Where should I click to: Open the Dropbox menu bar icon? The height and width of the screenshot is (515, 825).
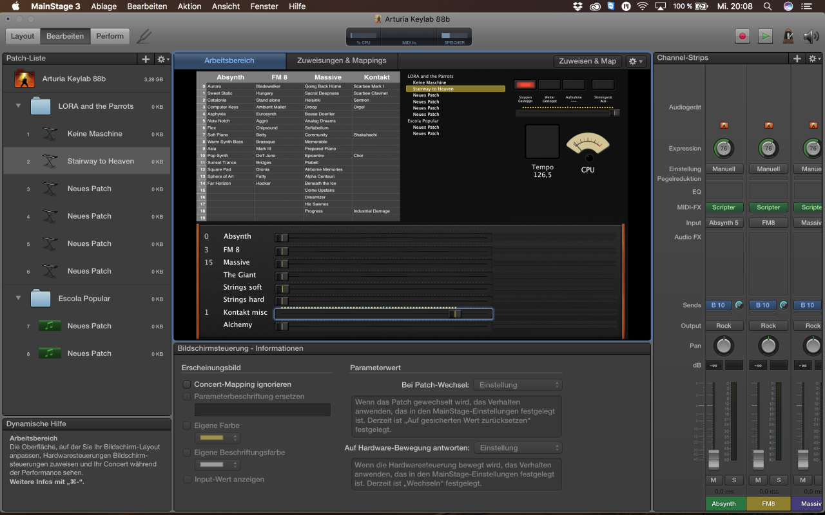577,6
